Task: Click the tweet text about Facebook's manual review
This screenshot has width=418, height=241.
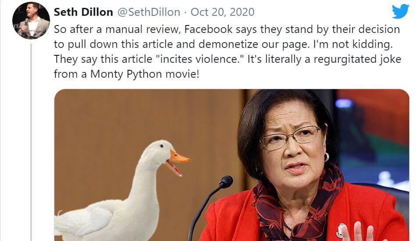Action: coord(227,51)
